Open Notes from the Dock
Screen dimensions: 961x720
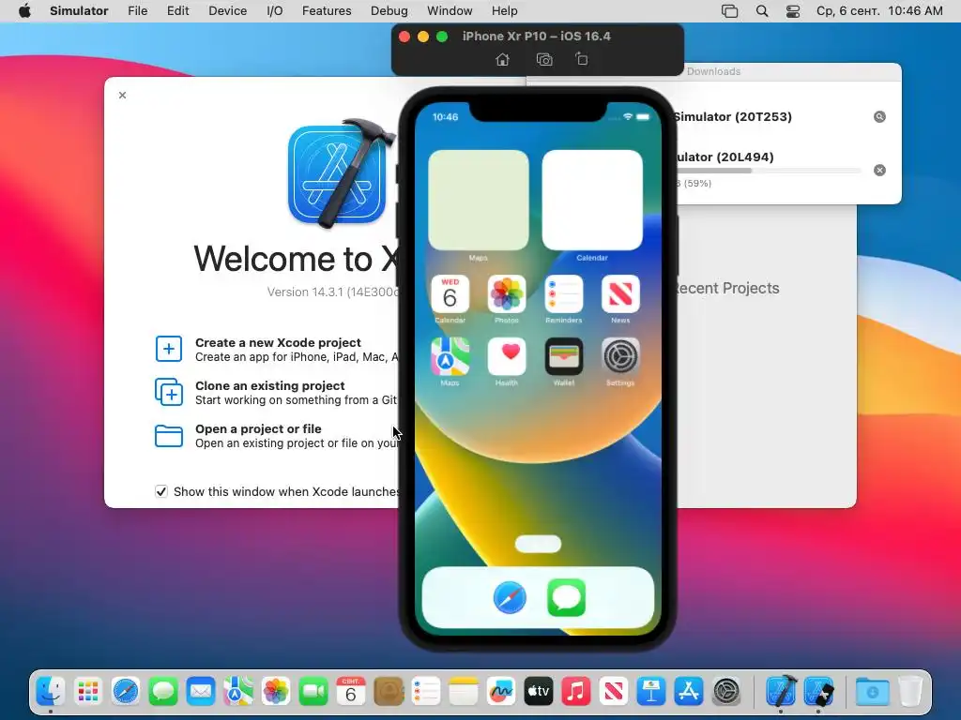tap(464, 692)
